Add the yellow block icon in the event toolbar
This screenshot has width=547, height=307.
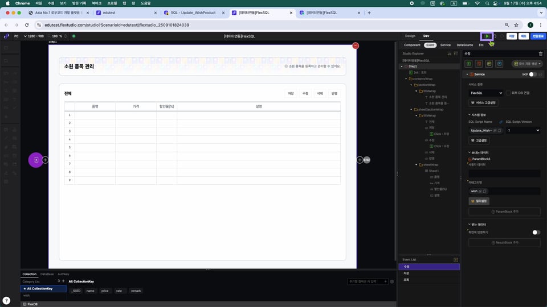(489, 64)
